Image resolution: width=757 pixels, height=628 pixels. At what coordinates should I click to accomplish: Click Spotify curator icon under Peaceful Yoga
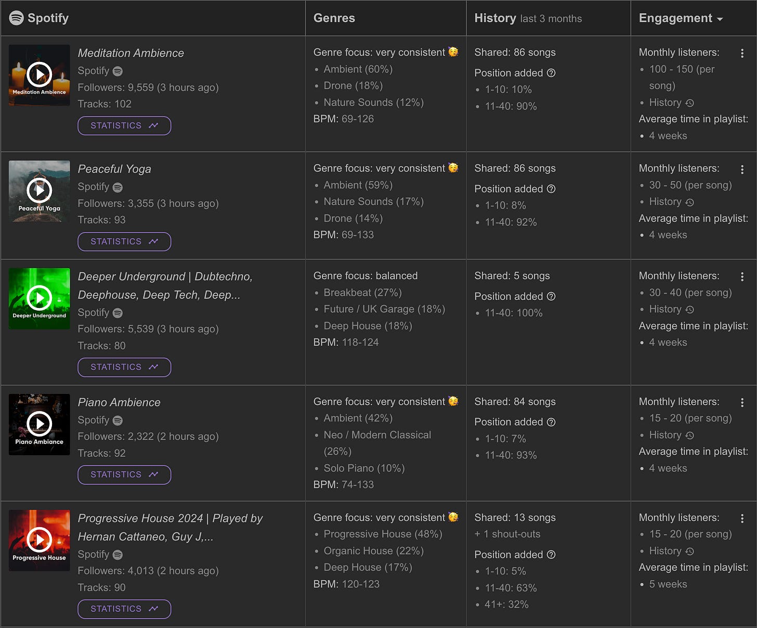coord(118,187)
